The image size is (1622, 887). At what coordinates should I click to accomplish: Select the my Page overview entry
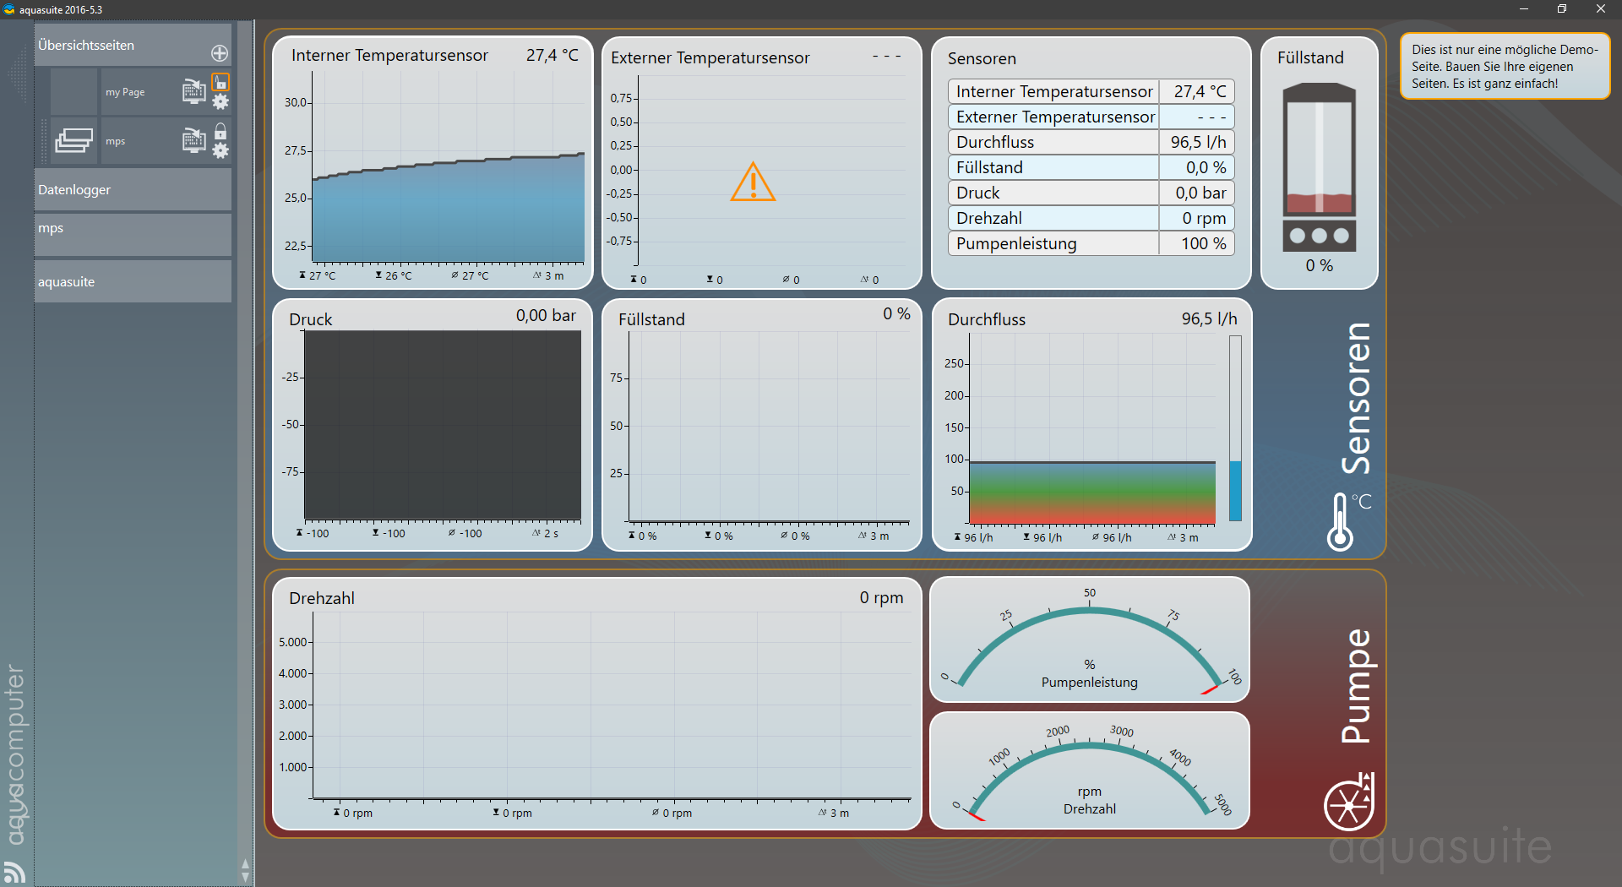(124, 92)
